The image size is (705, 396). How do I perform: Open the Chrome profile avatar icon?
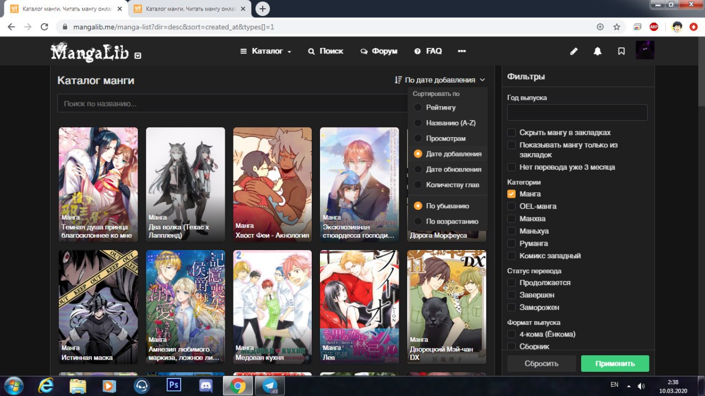coord(677,26)
